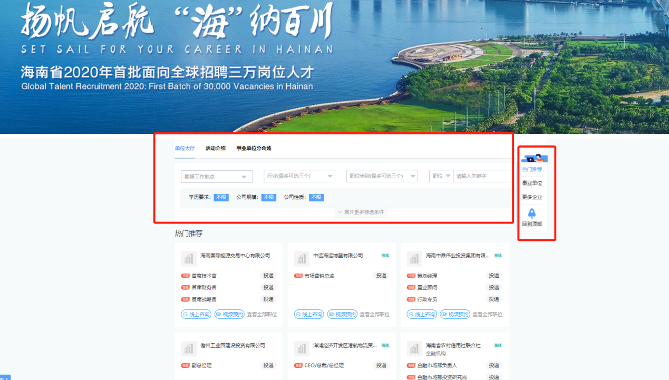Expand 展开更多筛选条件 filter options
This screenshot has width=669, height=380.
click(x=361, y=212)
